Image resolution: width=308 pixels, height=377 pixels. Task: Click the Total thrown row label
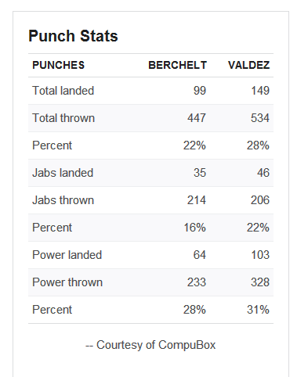point(63,118)
